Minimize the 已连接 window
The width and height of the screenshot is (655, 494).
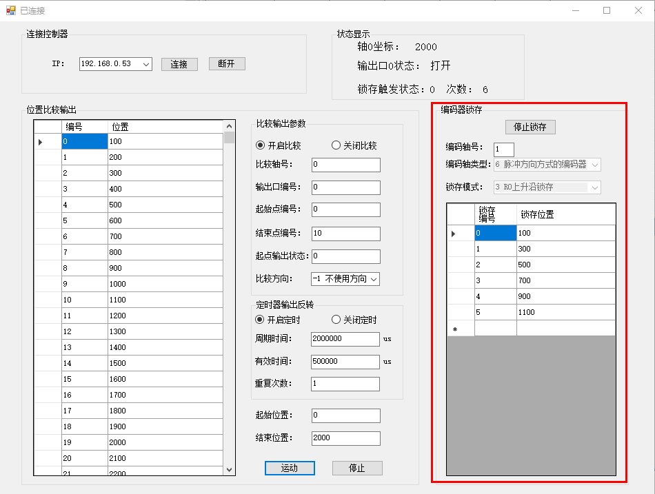pos(576,10)
